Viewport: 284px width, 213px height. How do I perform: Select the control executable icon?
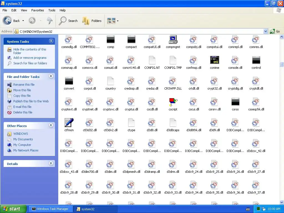[x=256, y=60]
